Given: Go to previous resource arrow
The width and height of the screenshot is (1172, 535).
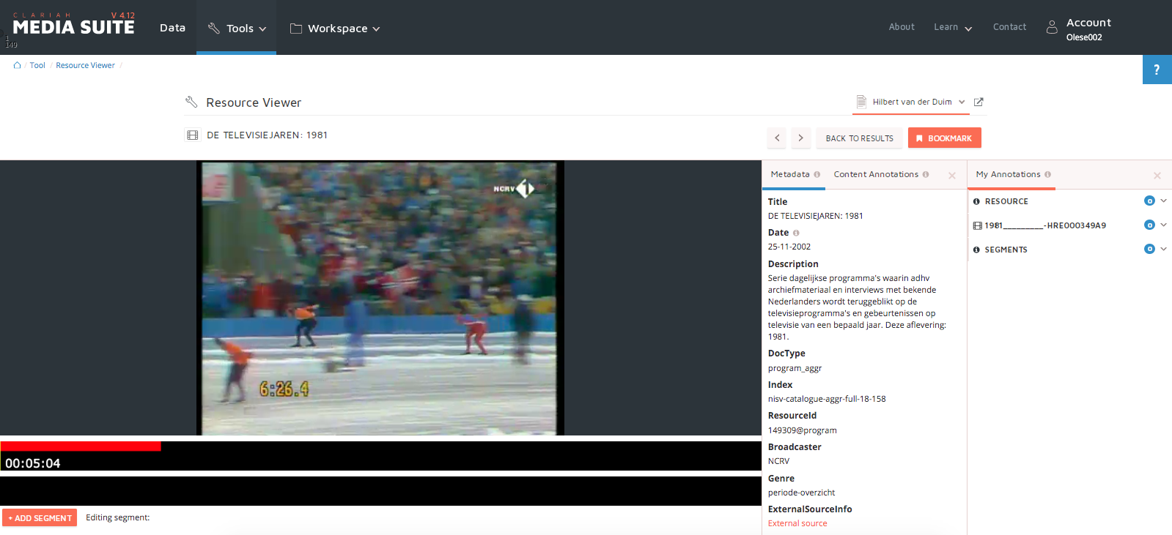Looking at the screenshot, I should click(x=777, y=138).
